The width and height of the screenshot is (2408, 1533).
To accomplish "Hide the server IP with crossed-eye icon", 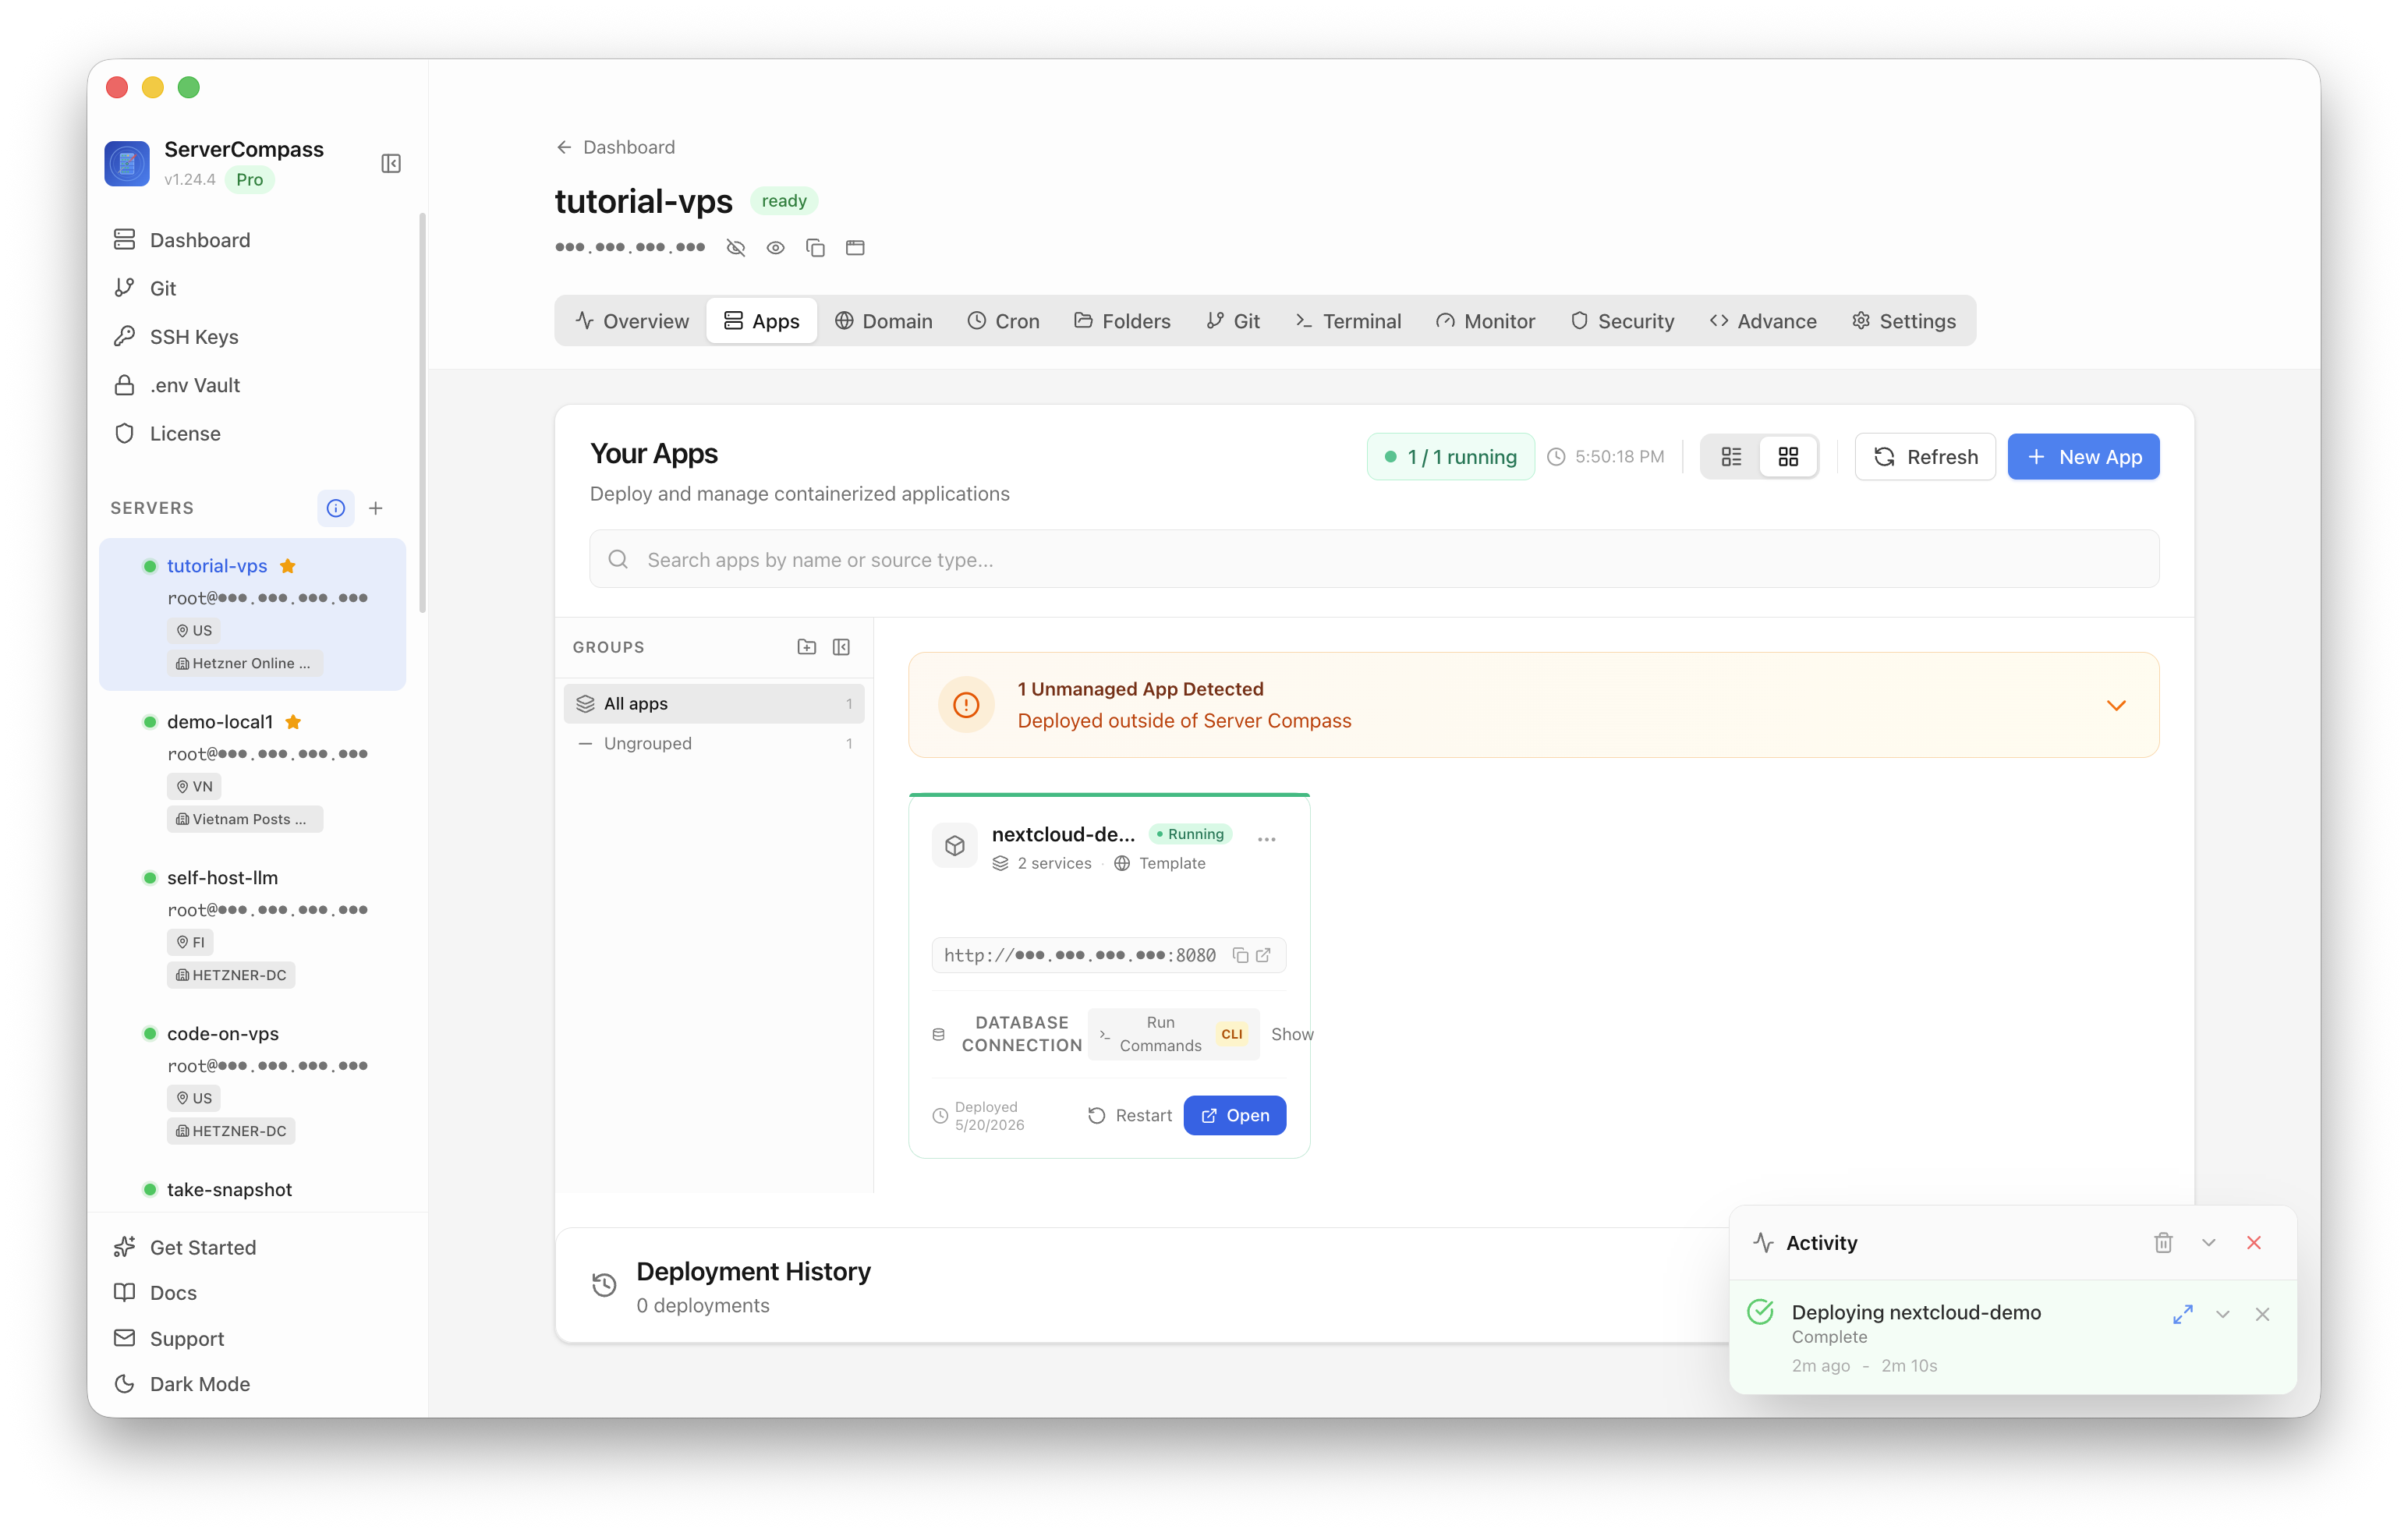I will (x=736, y=247).
